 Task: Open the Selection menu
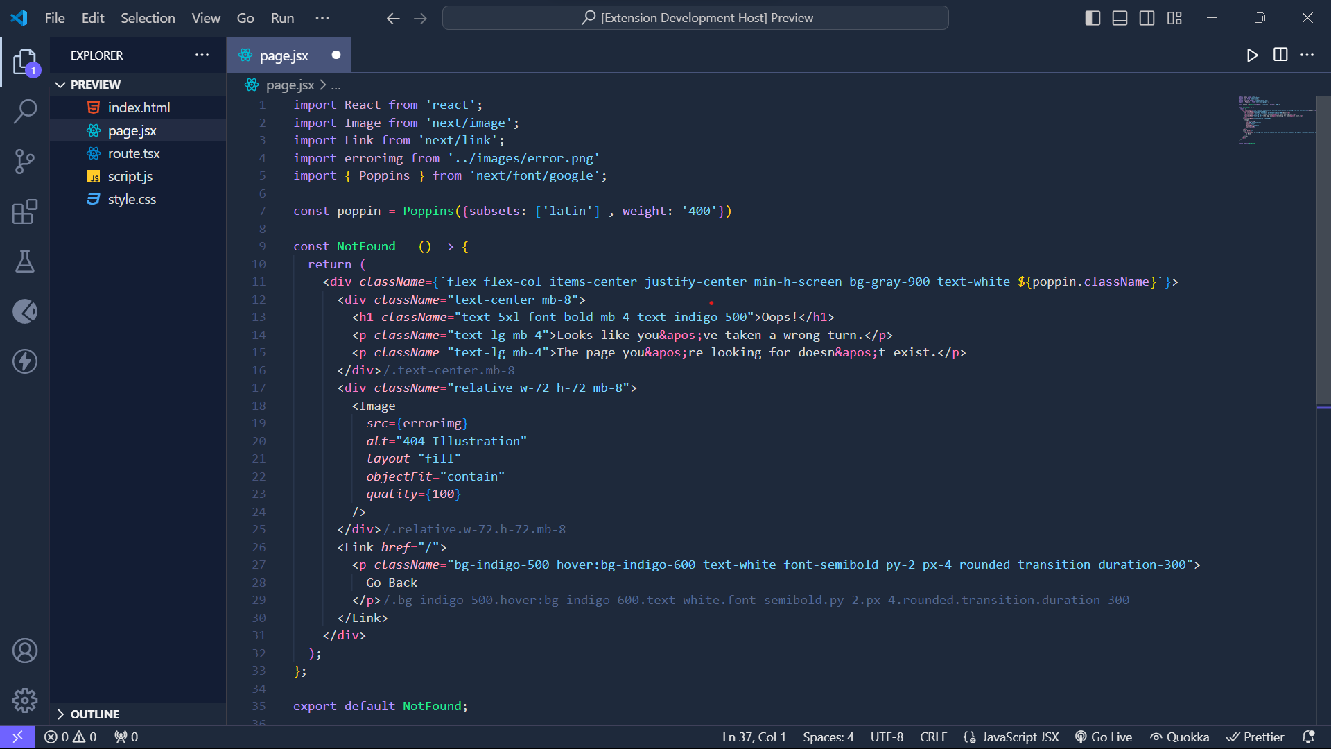pyautogui.click(x=148, y=18)
